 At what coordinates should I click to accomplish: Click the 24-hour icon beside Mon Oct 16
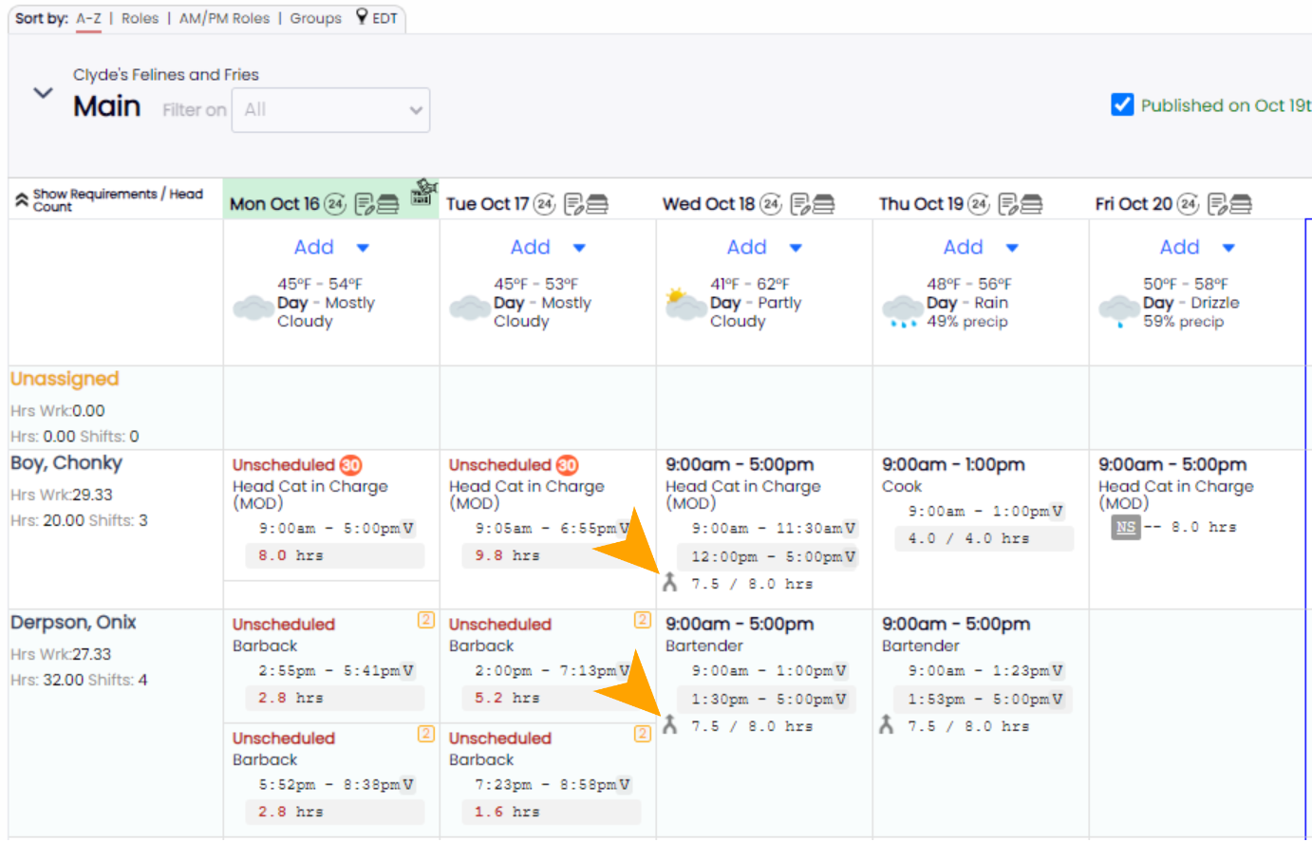point(335,203)
